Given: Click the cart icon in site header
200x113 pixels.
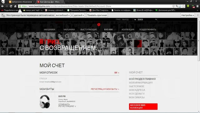Looking at the screenshot, I should coord(135,19).
